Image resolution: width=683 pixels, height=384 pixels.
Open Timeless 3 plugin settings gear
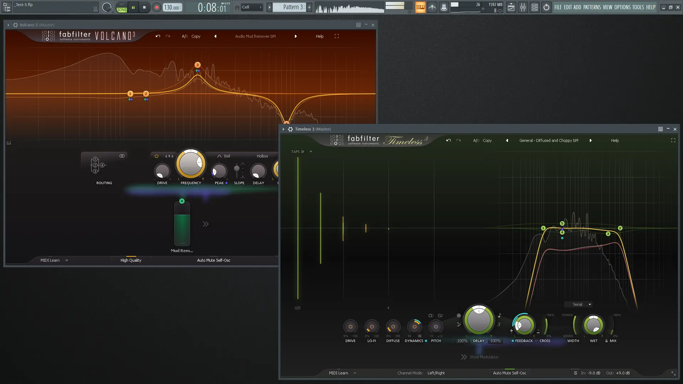pyautogui.click(x=290, y=129)
